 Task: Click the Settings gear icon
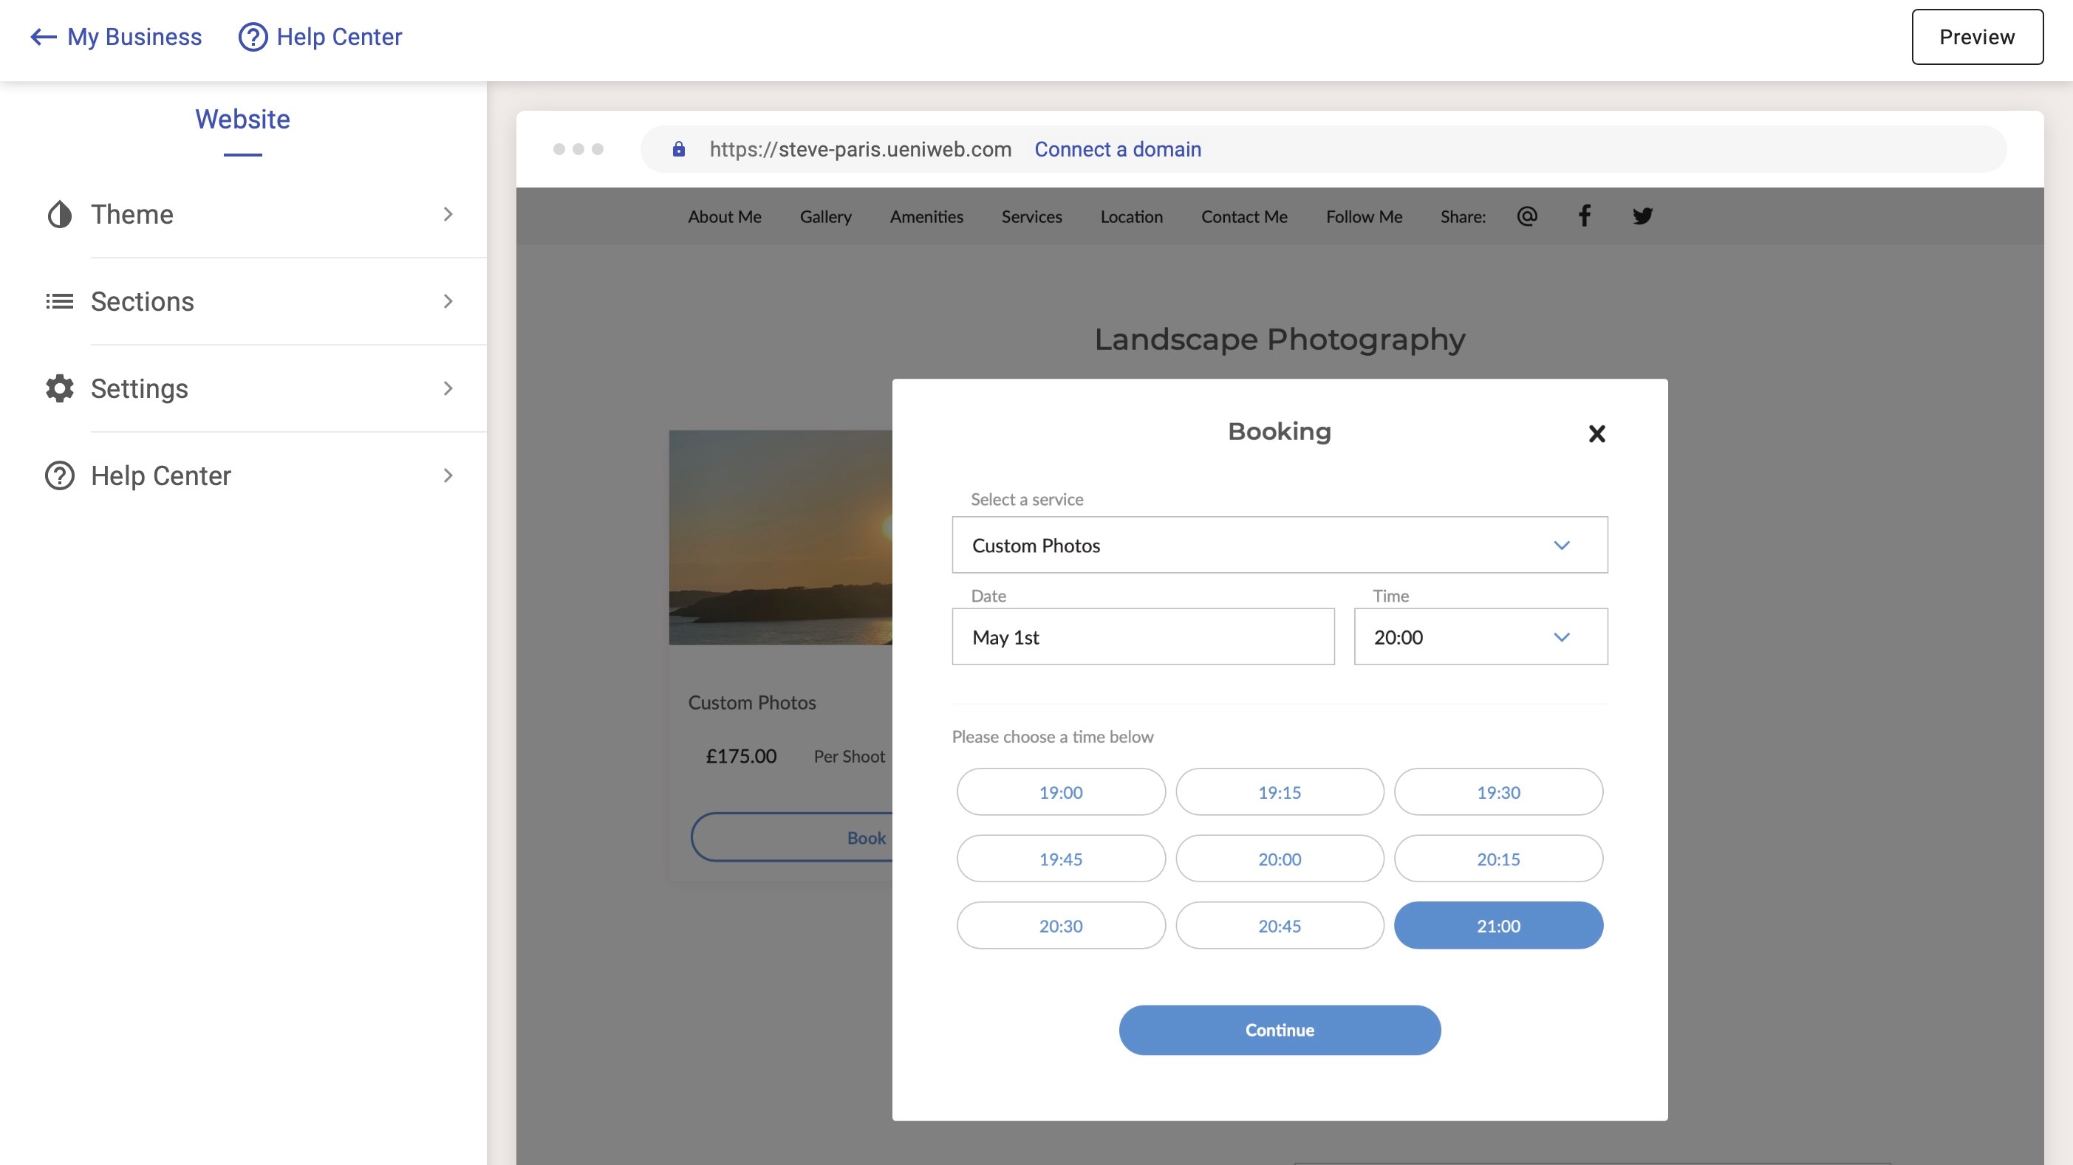pos(60,388)
